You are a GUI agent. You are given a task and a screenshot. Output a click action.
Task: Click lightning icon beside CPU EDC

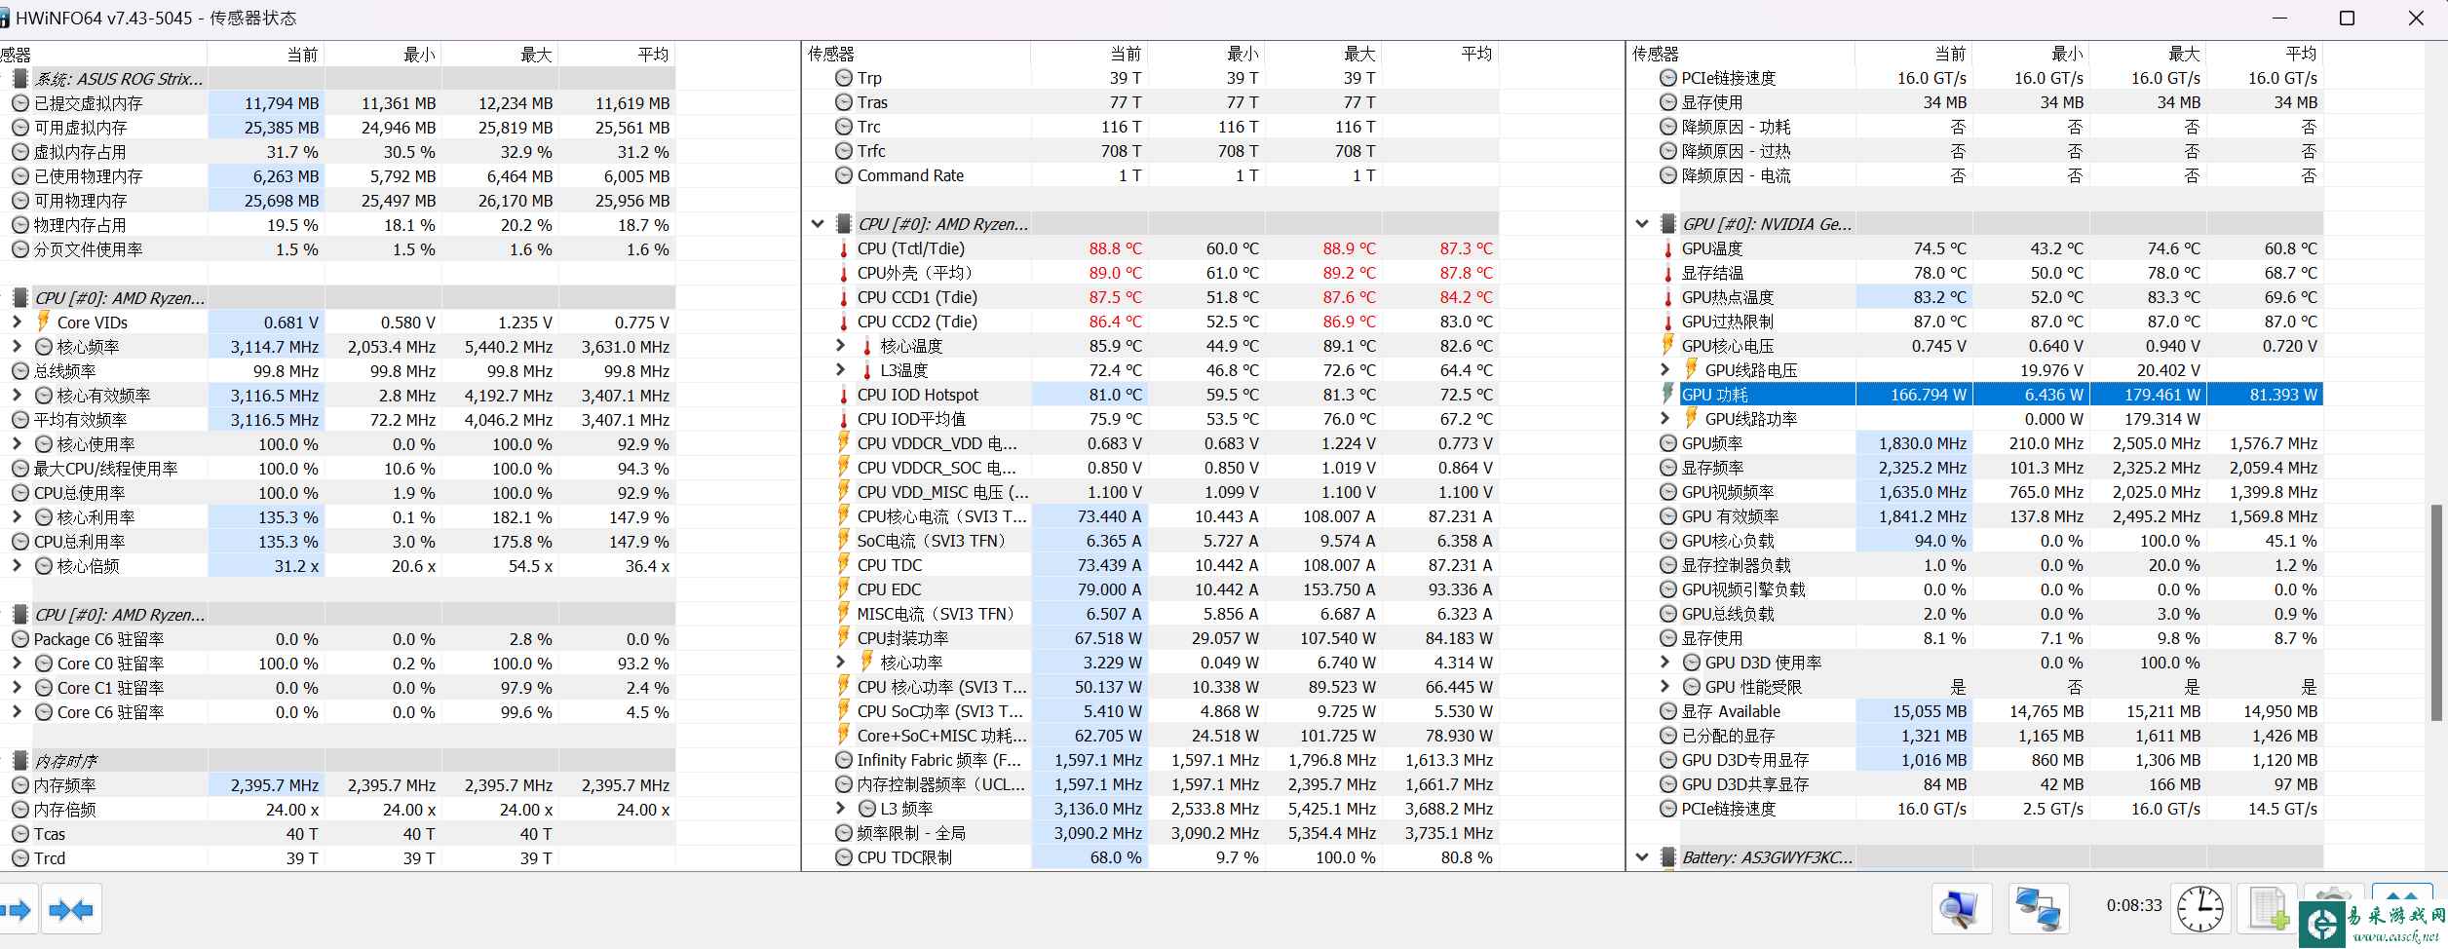(x=844, y=589)
